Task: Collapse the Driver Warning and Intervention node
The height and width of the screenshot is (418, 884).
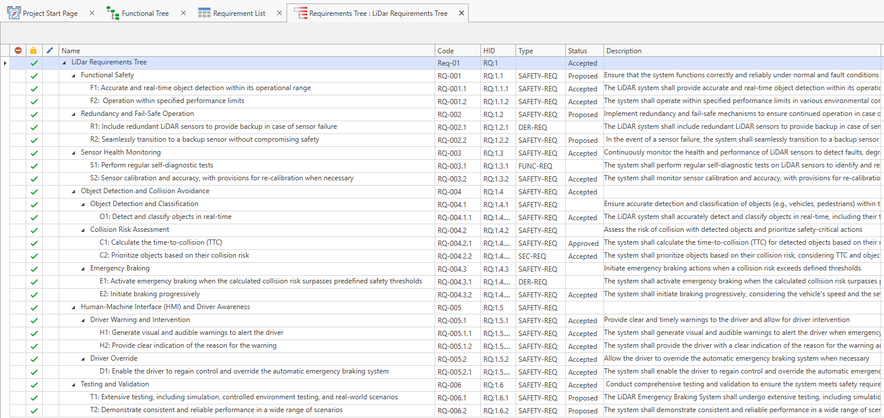Action: point(83,320)
